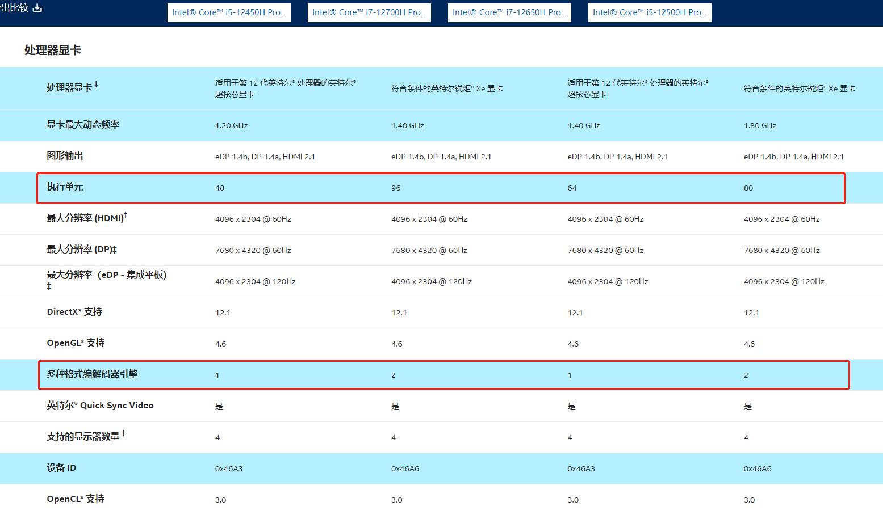Open the Intel Core i7-12650H Processor page
Viewport: 883px width, 515px height.
pos(509,12)
